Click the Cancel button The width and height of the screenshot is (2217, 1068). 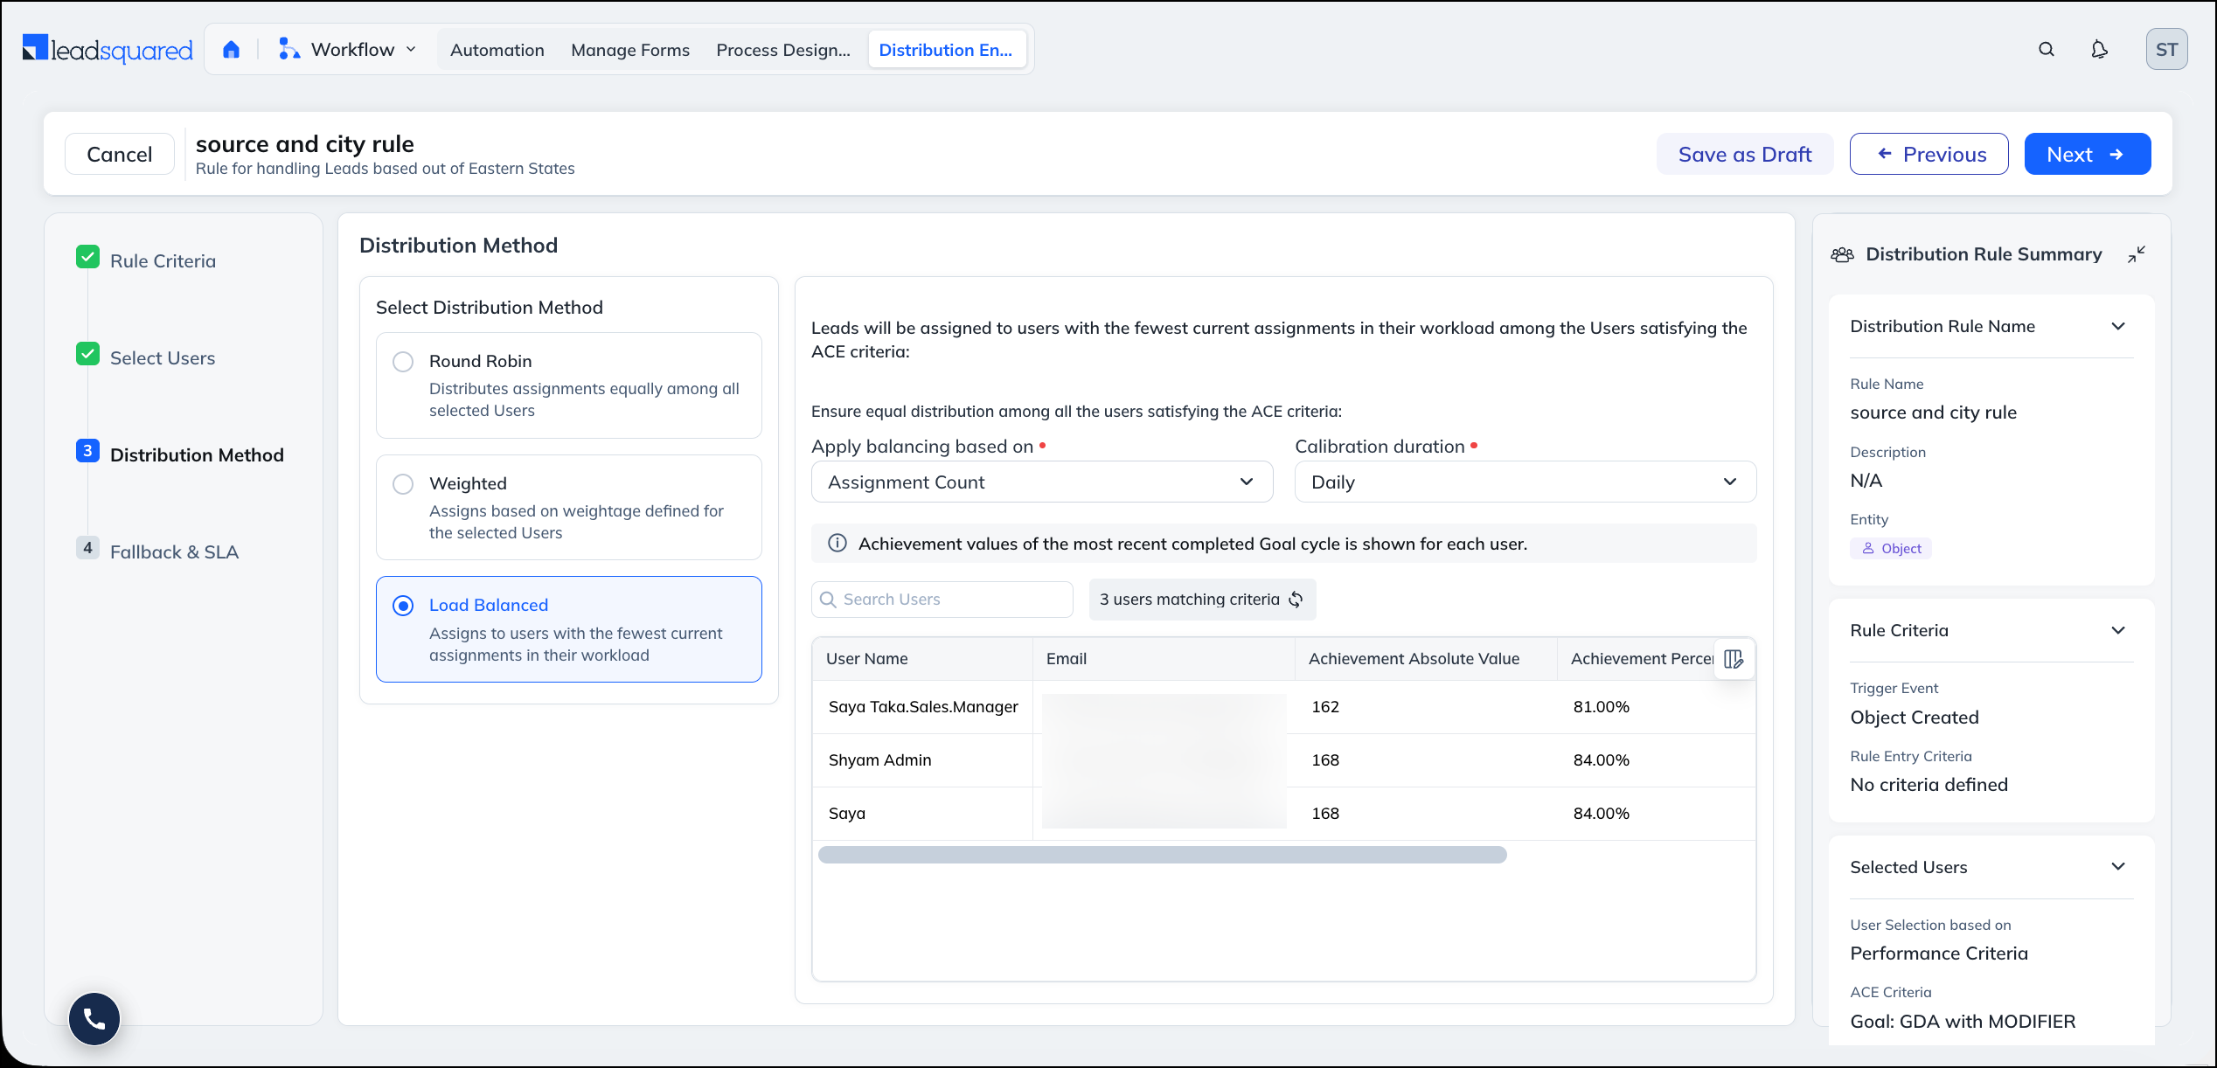pyautogui.click(x=120, y=155)
